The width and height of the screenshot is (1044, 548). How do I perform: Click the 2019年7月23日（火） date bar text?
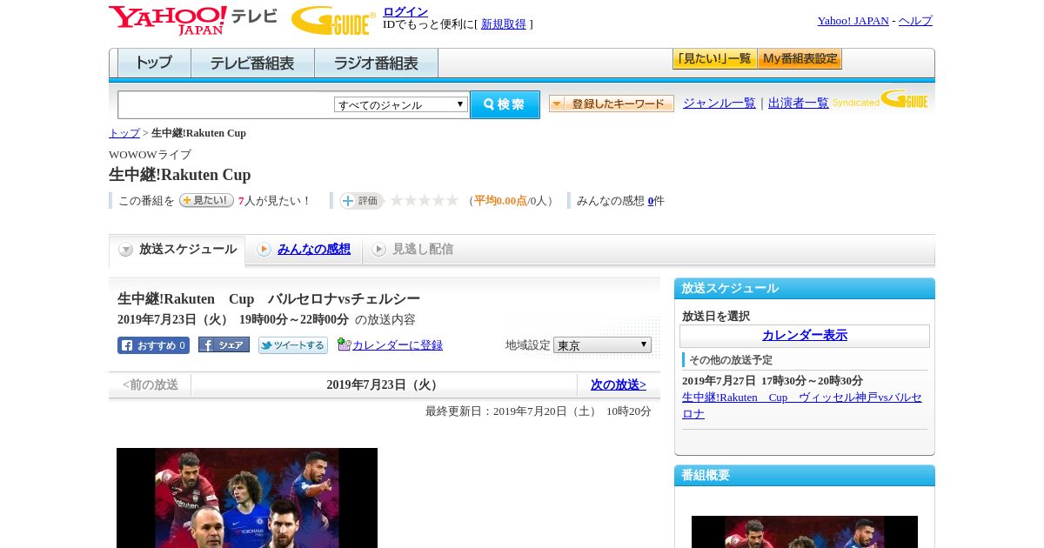point(384,384)
